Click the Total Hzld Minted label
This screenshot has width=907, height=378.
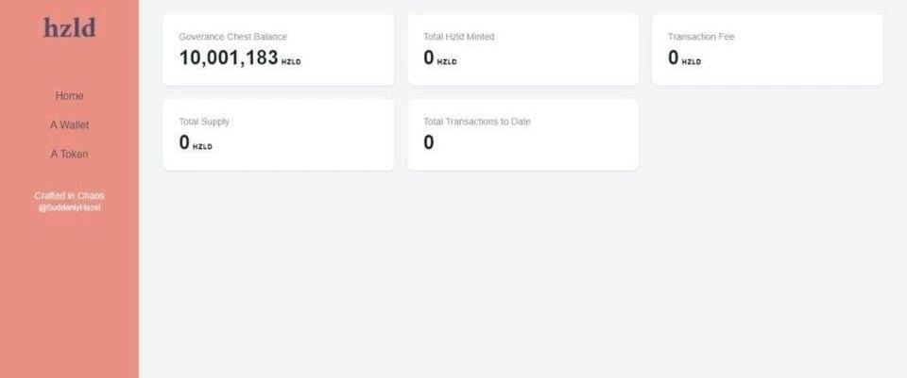click(458, 37)
